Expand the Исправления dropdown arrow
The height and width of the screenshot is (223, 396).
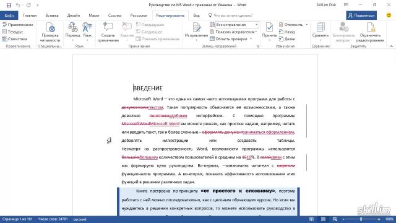pos(196,40)
